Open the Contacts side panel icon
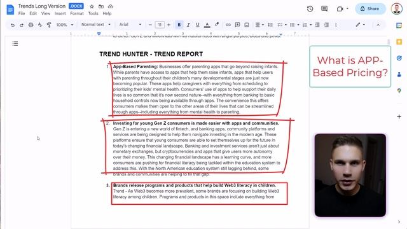The image size is (407, 229). click(x=399, y=74)
